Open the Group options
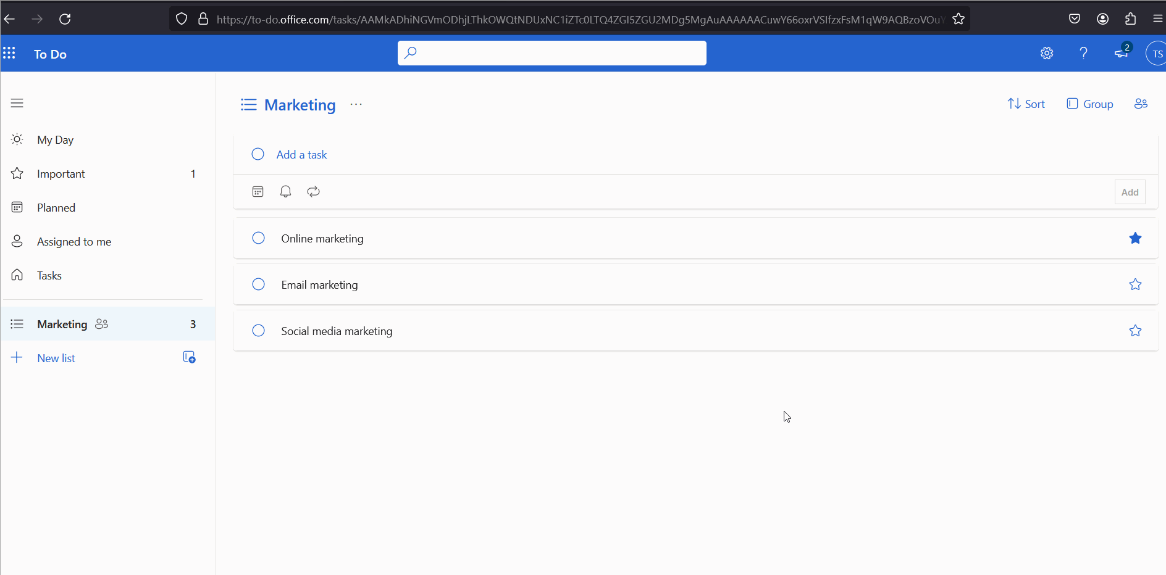 coord(1090,104)
